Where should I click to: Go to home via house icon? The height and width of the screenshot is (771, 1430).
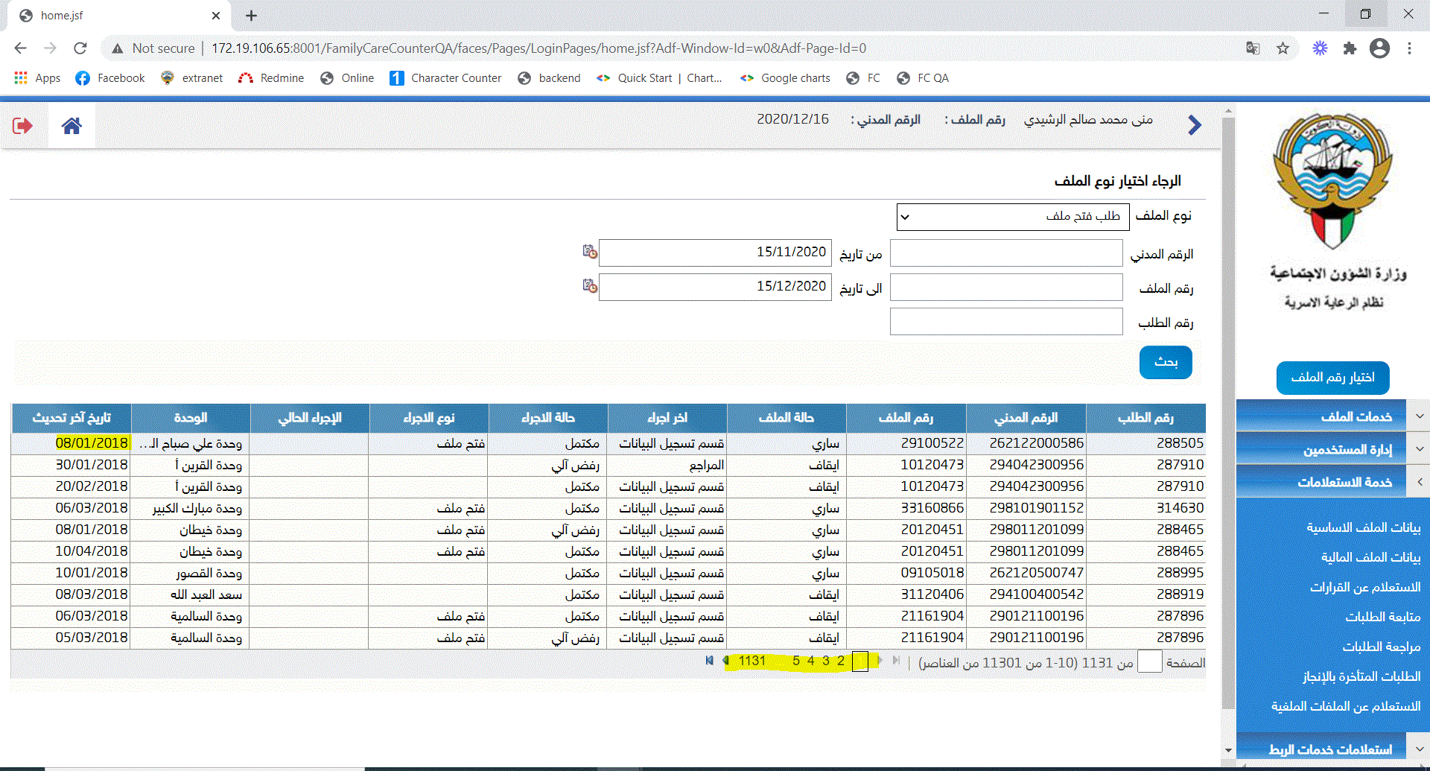click(x=71, y=126)
